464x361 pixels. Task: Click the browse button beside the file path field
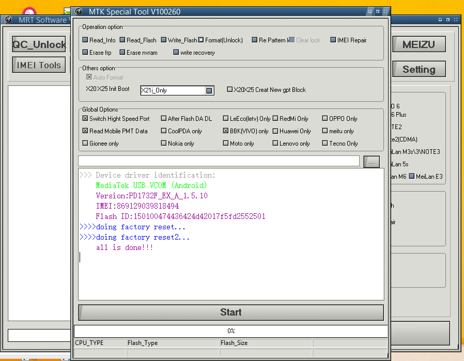(x=371, y=162)
